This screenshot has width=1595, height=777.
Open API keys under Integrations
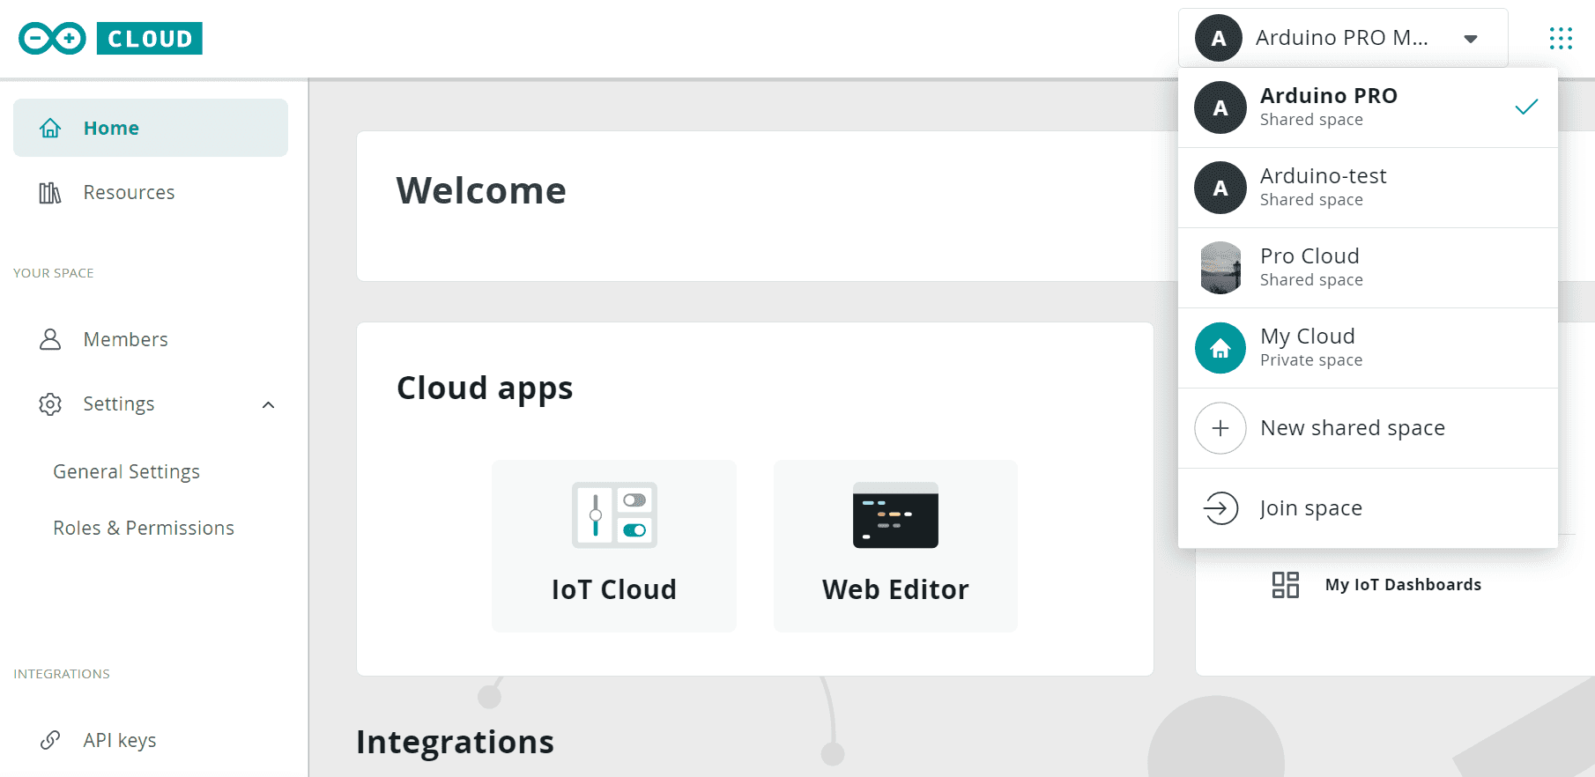[x=119, y=740]
